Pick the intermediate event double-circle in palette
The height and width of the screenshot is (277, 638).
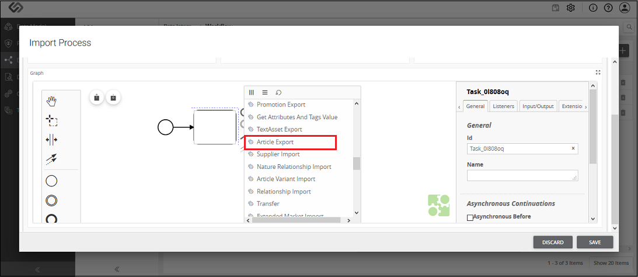point(51,200)
